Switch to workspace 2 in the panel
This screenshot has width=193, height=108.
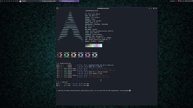[2, 1]
